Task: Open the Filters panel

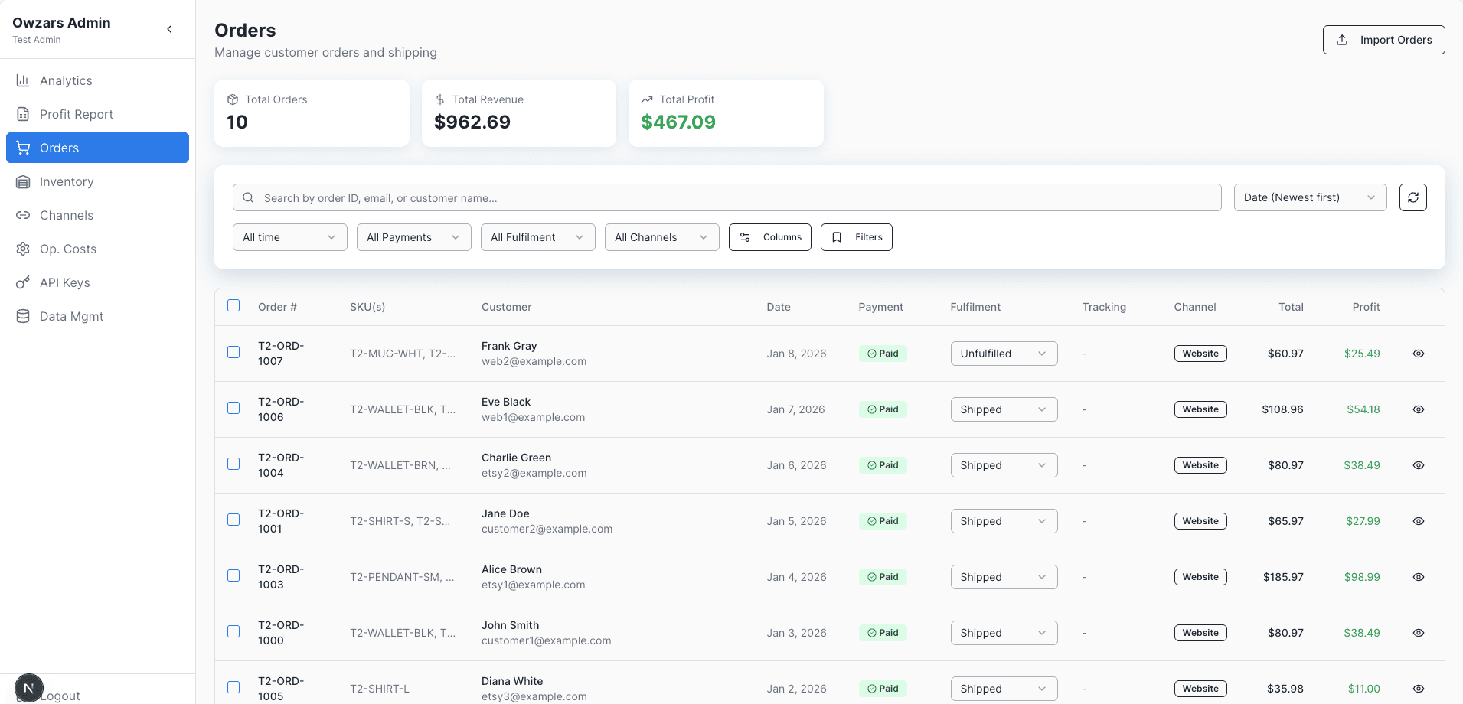Action: click(x=856, y=237)
